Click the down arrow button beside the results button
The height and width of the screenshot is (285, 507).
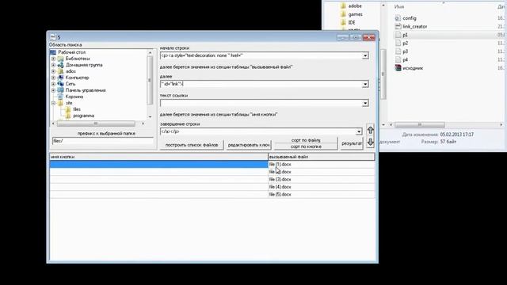point(370,142)
